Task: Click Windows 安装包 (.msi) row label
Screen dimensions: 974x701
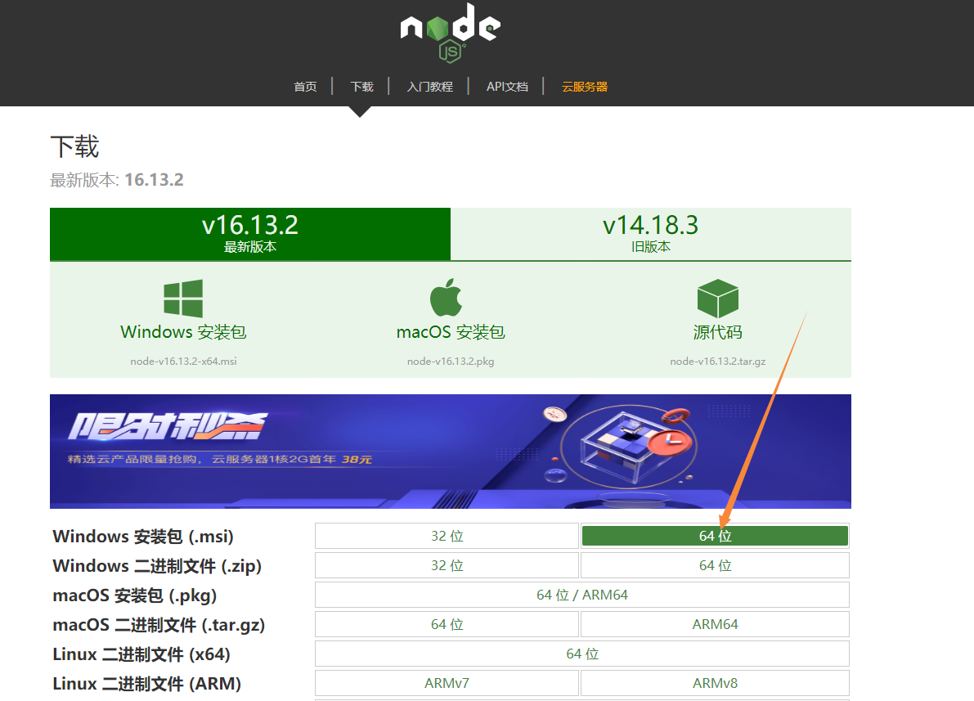Action: coord(143,537)
